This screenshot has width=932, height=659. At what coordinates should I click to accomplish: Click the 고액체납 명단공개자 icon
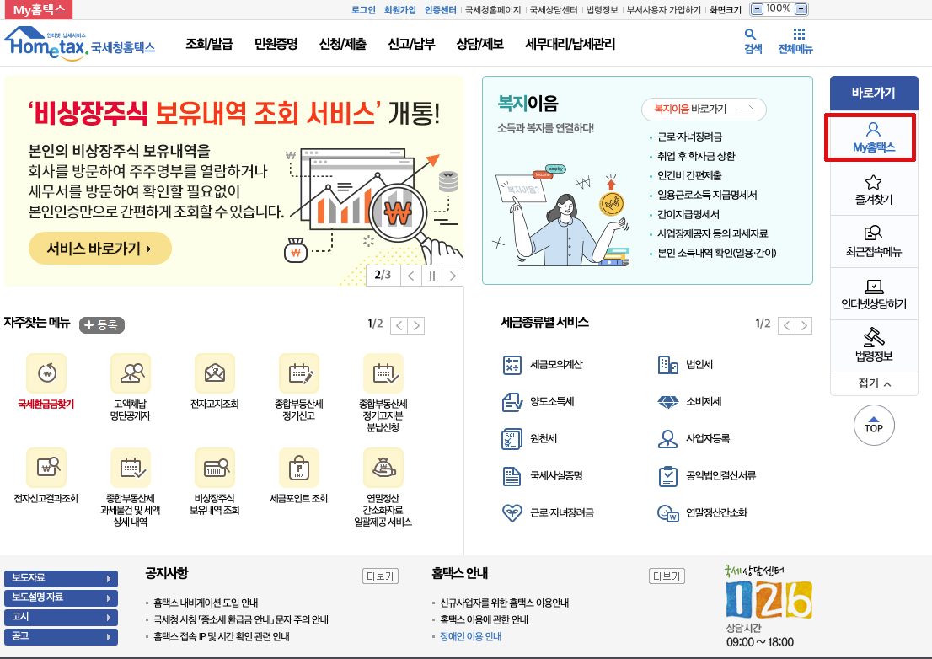click(131, 373)
